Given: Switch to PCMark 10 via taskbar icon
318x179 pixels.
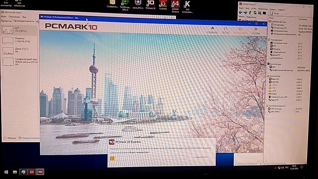Looking at the screenshot, I should point(40,172).
